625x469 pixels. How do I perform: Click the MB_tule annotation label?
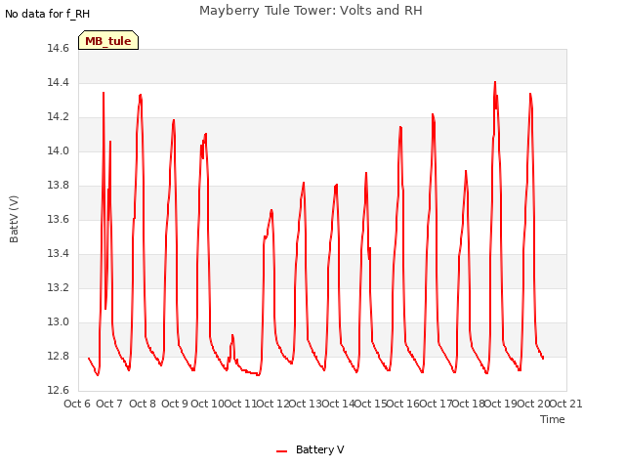[108, 40]
